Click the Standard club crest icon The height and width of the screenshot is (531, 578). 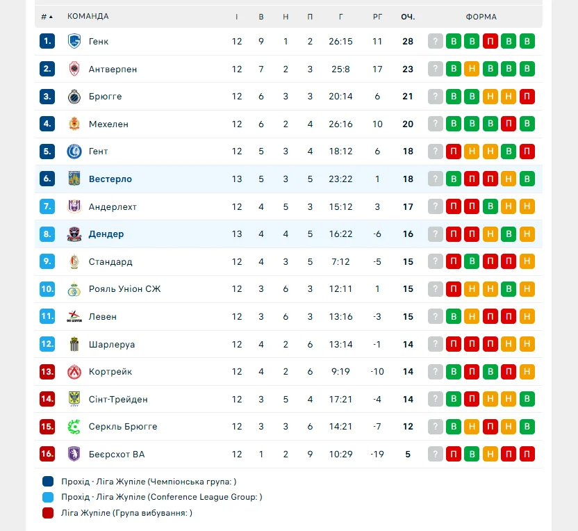pyautogui.click(x=74, y=262)
